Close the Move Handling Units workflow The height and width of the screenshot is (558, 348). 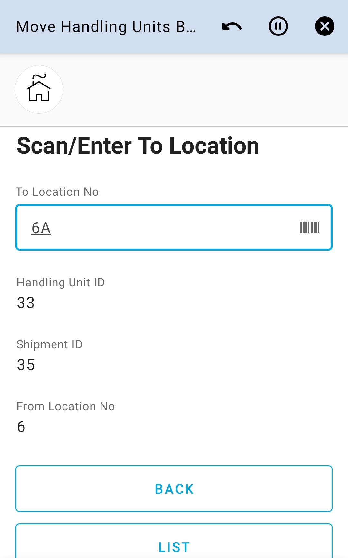pyautogui.click(x=324, y=26)
